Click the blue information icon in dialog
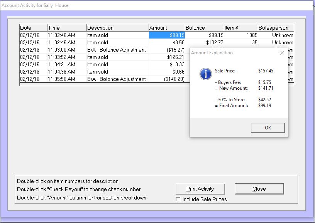This screenshot has width=315, height=223. (x=205, y=74)
